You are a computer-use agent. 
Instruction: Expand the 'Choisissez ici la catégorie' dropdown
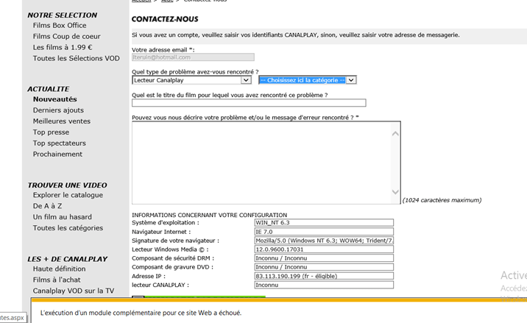coord(351,80)
